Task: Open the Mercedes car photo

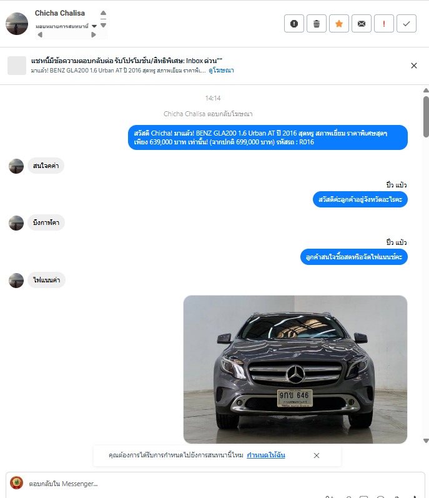Action: pyautogui.click(x=295, y=369)
